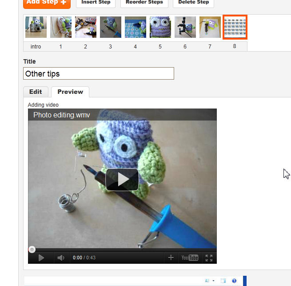Select step 7 thumbnail
Image resolution: width=291 pixels, height=286 pixels.
[x=210, y=27]
